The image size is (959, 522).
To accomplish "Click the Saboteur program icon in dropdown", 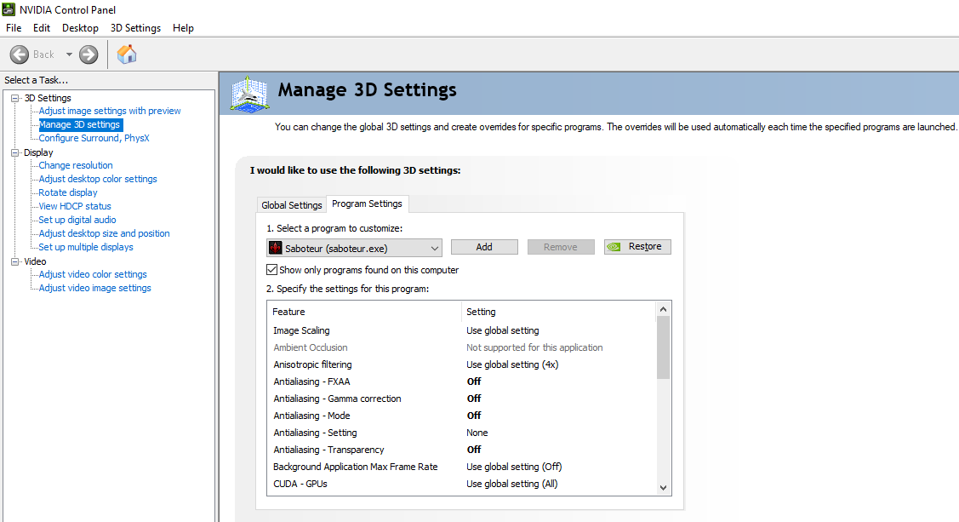I will pos(276,247).
